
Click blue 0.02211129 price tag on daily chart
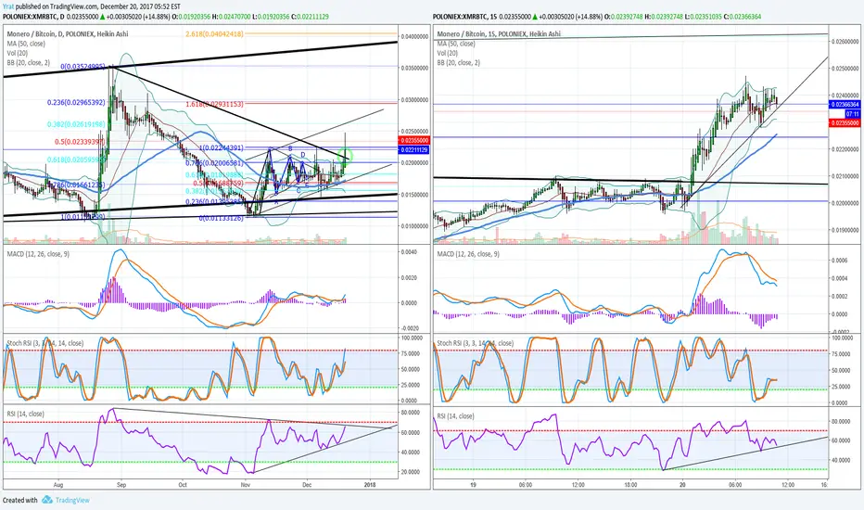click(413, 149)
